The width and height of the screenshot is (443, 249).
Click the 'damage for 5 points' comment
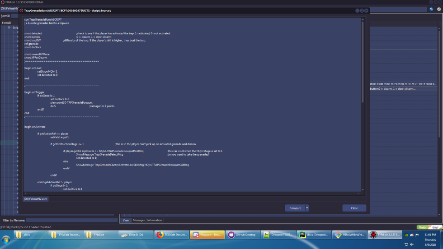(x=102, y=106)
